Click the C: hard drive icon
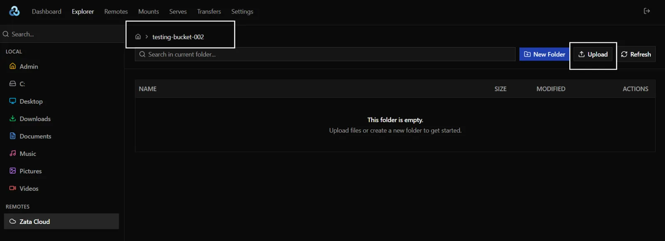Viewport: 665px width, 241px height. 12,83
